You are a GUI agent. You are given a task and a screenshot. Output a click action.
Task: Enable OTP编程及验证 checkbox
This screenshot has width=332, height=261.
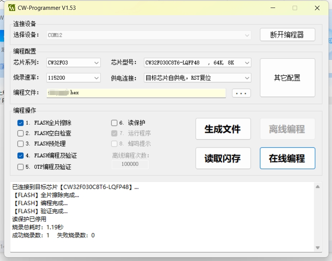pos(20,167)
